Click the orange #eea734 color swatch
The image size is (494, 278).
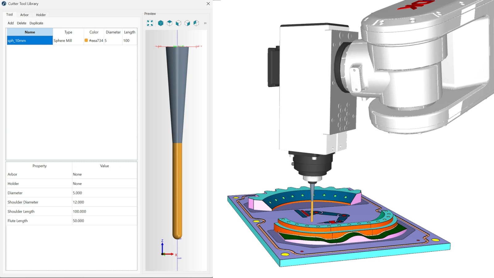pos(86,40)
